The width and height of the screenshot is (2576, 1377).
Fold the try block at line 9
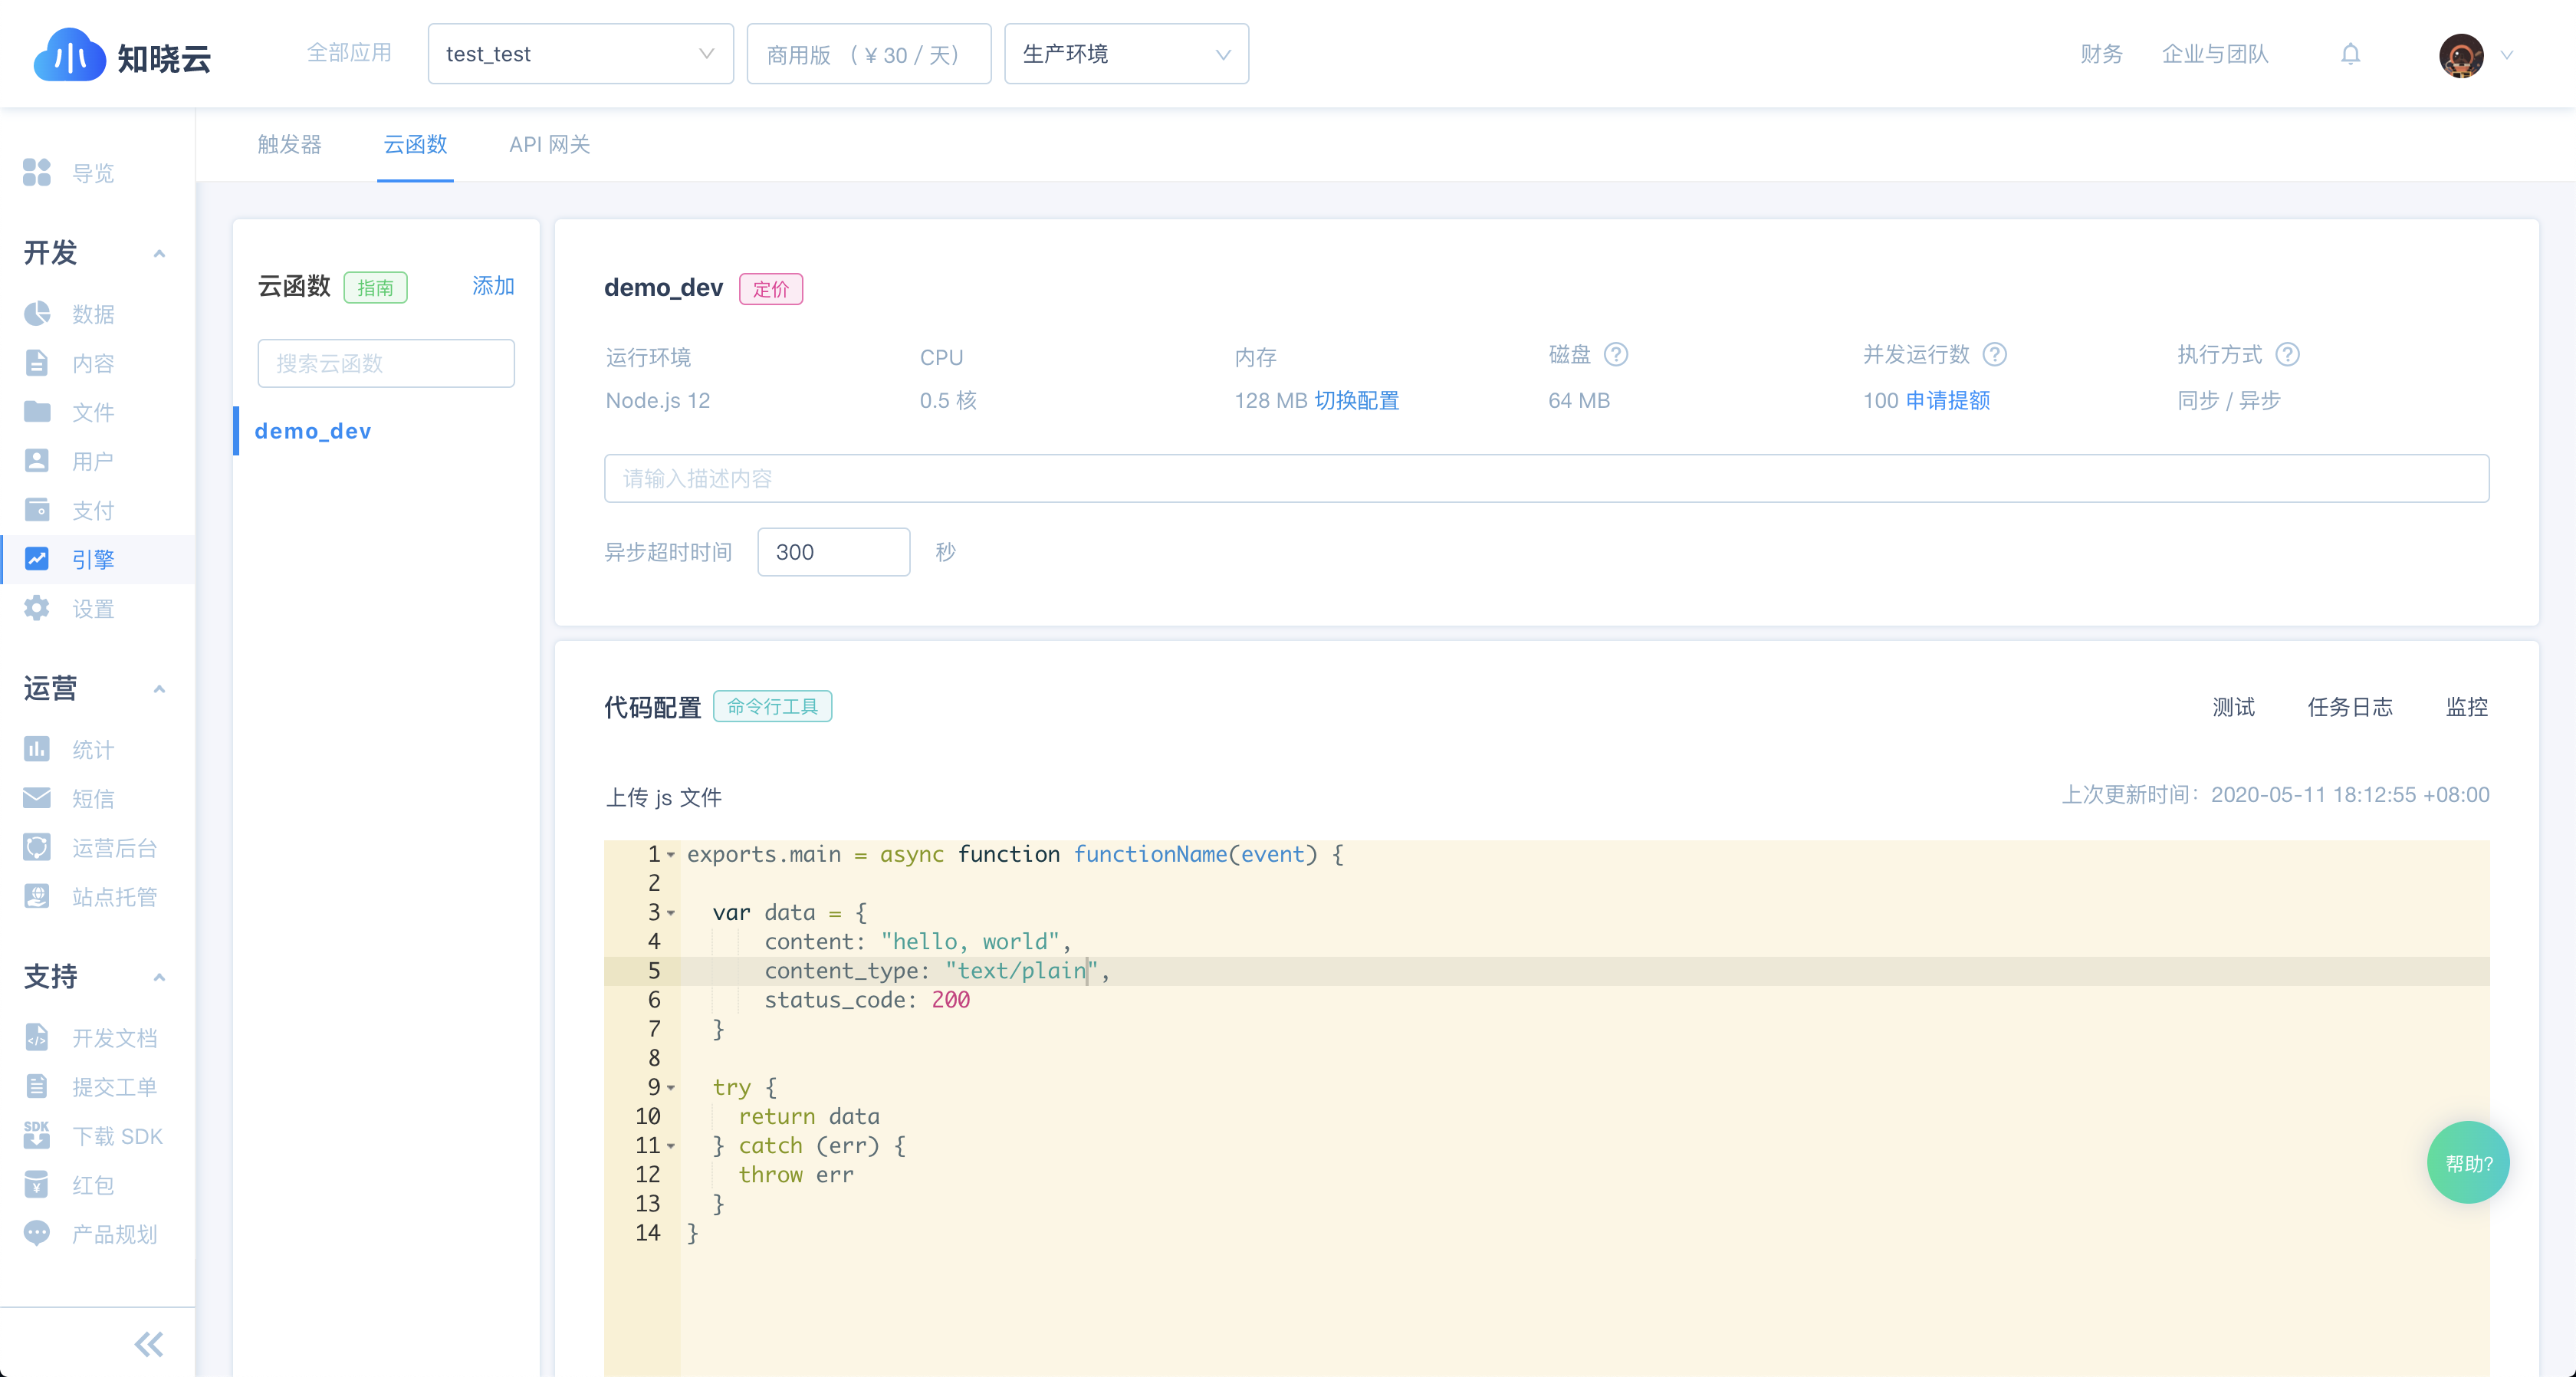(671, 1087)
